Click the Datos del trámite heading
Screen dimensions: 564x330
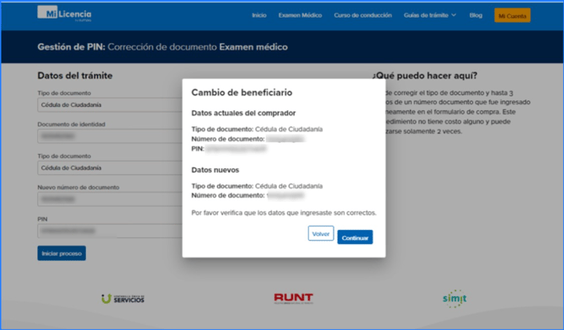click(x=75, y=76)
